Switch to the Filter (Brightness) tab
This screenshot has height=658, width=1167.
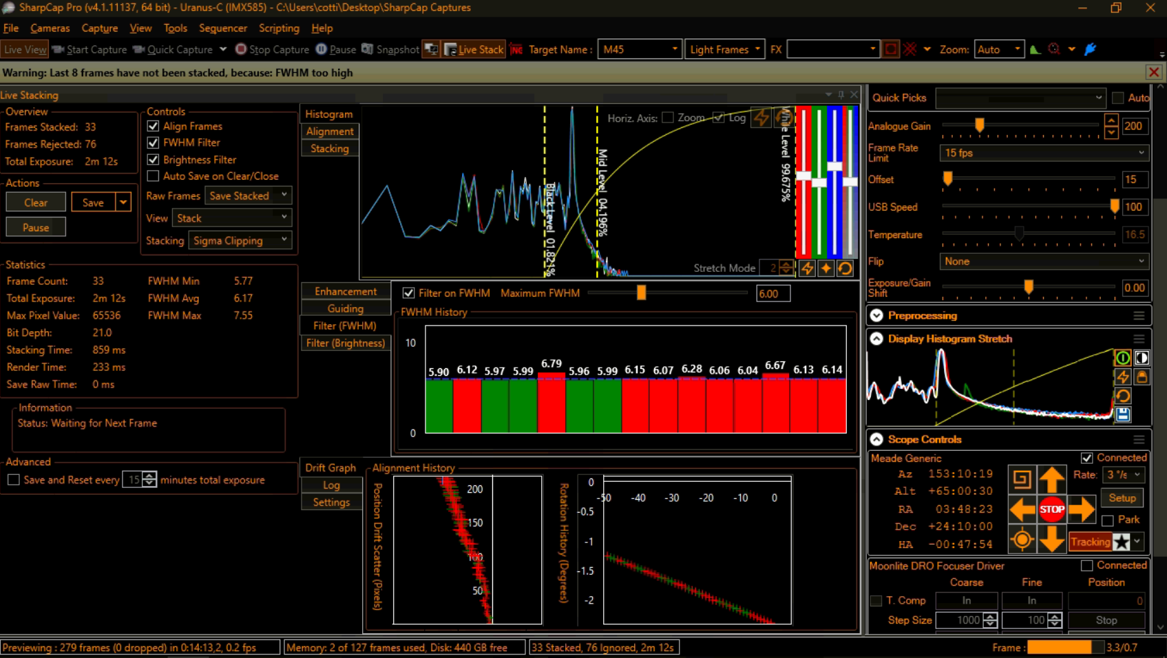pos(346,343)
